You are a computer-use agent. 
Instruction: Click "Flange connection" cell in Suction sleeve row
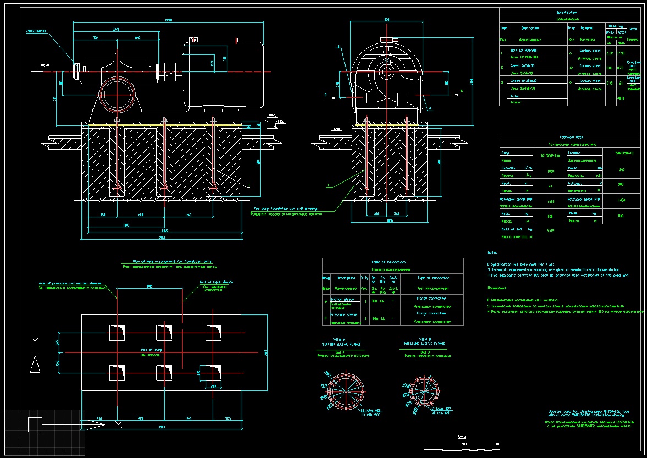tap(431, 298)
